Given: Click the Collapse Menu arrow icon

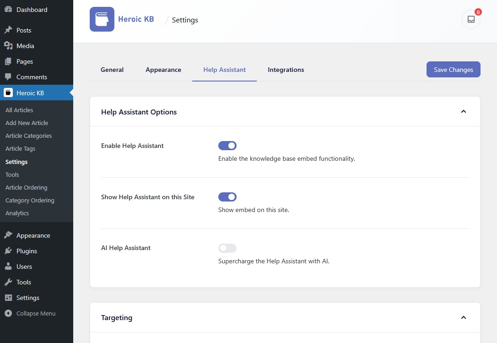Looking at the screenshot, I should 8,314.
